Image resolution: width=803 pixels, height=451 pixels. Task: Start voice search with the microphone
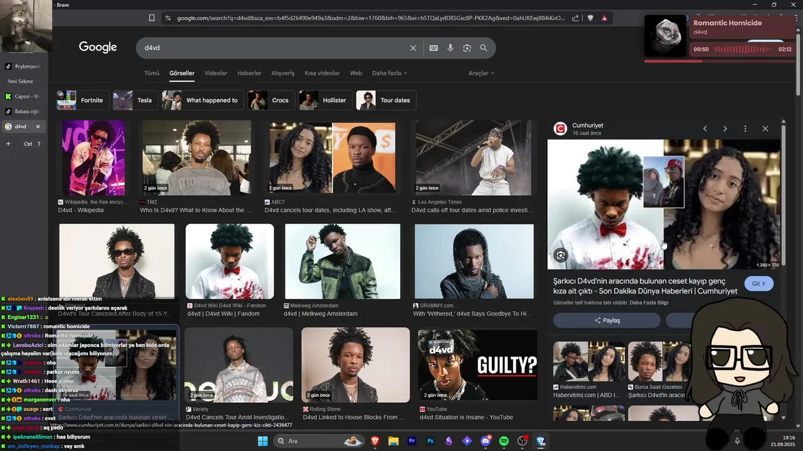point(450,48)
